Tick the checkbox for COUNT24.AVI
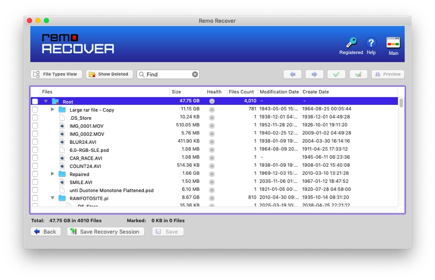Screen dimensions: 435x280 [35, 166]
